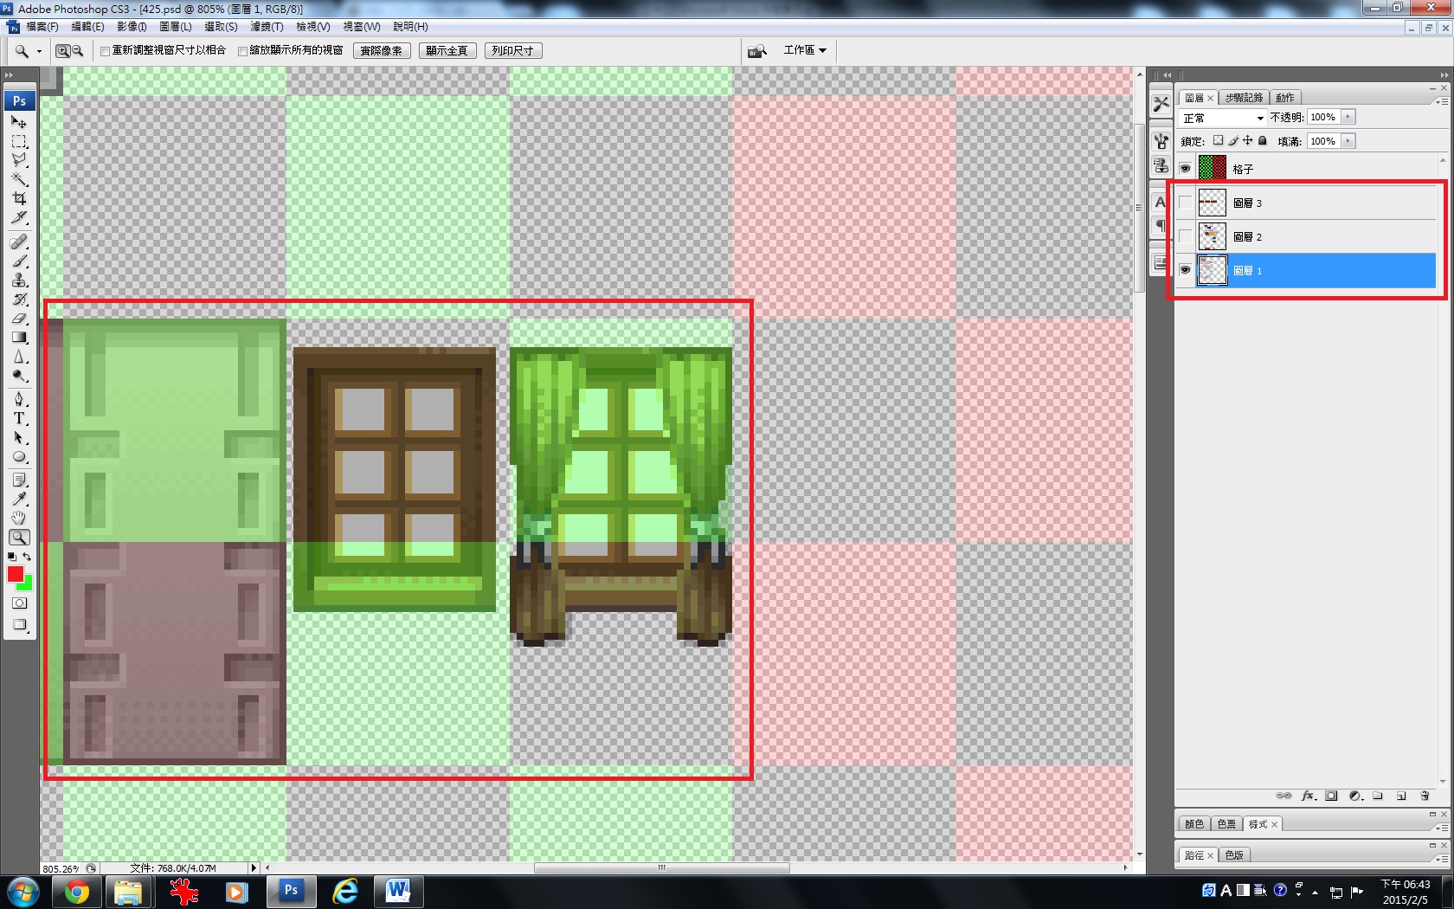Open opacity slider arrow

1348,117
